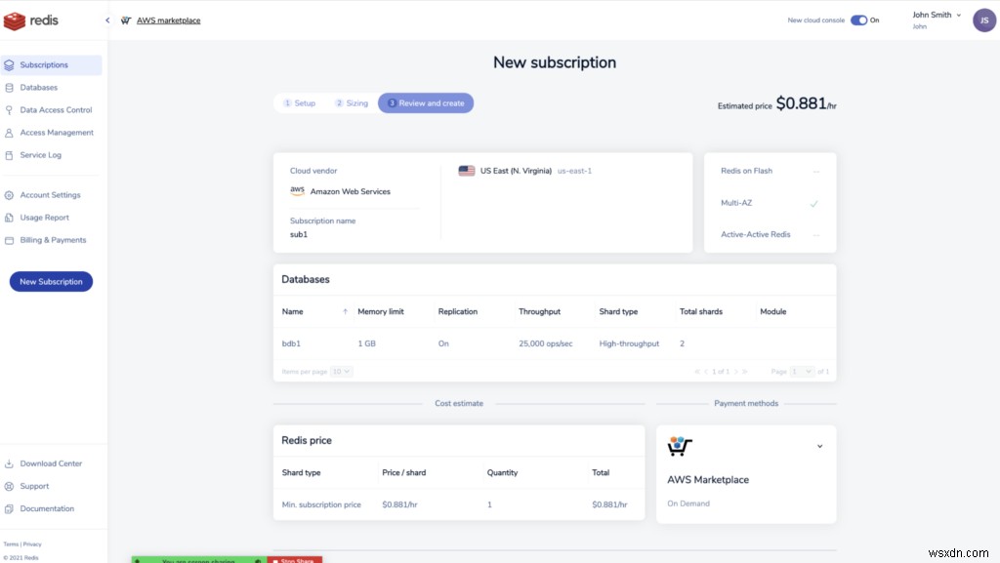Switch to the Sizing step tab
The image size is (1000, 563).
point(352,101)
